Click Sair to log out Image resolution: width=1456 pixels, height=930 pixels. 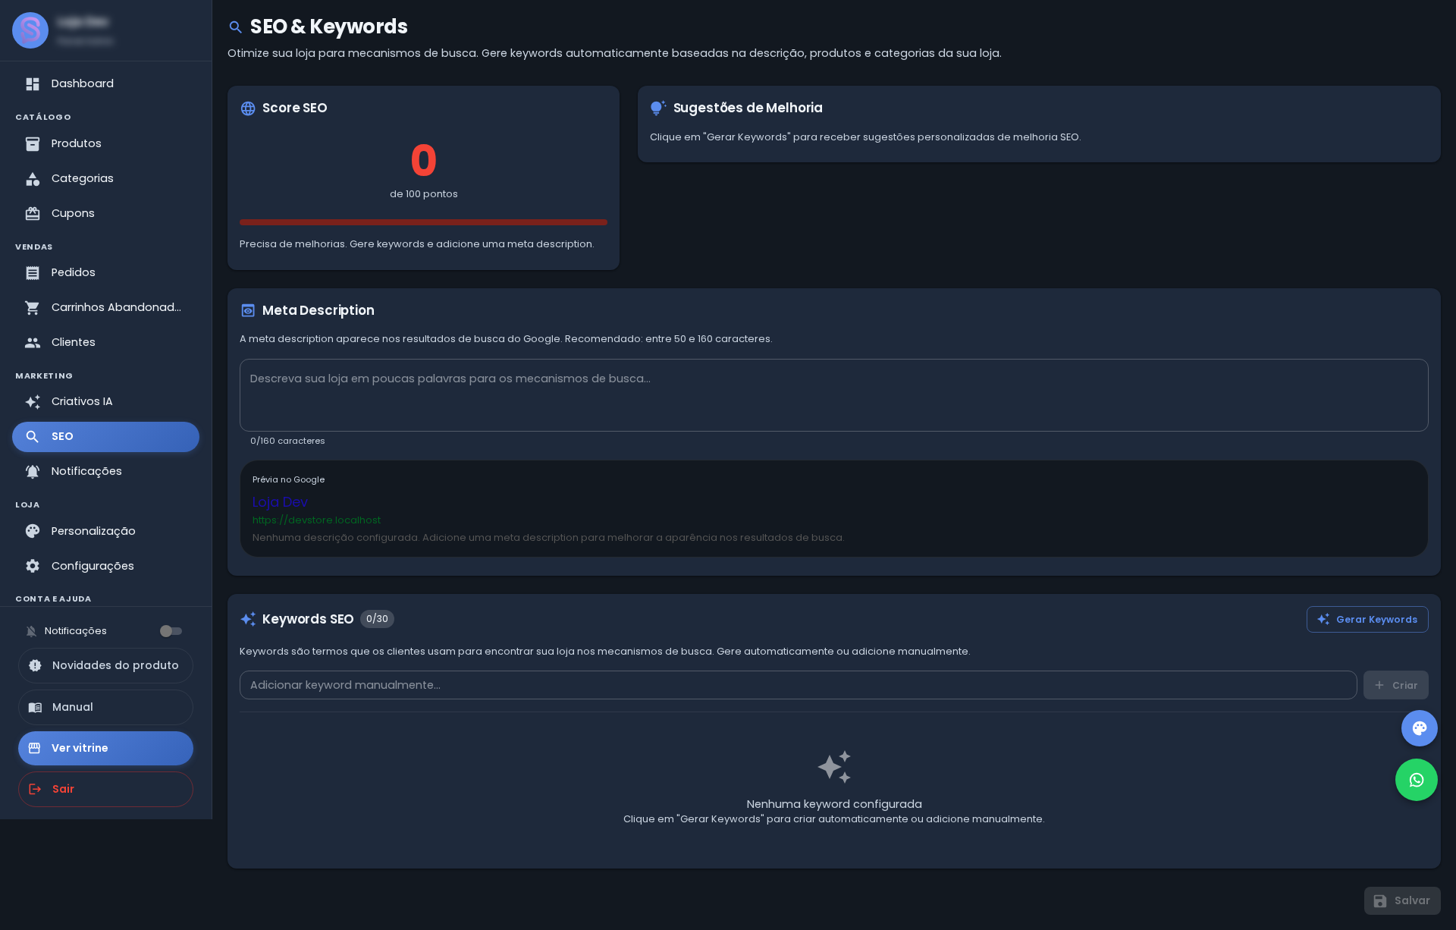click(x=105, y=789)
